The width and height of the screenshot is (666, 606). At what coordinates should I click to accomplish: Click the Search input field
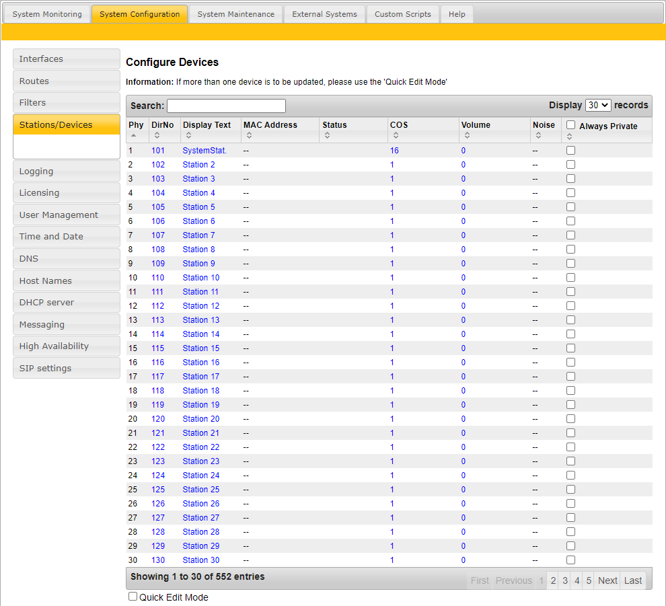226,106
